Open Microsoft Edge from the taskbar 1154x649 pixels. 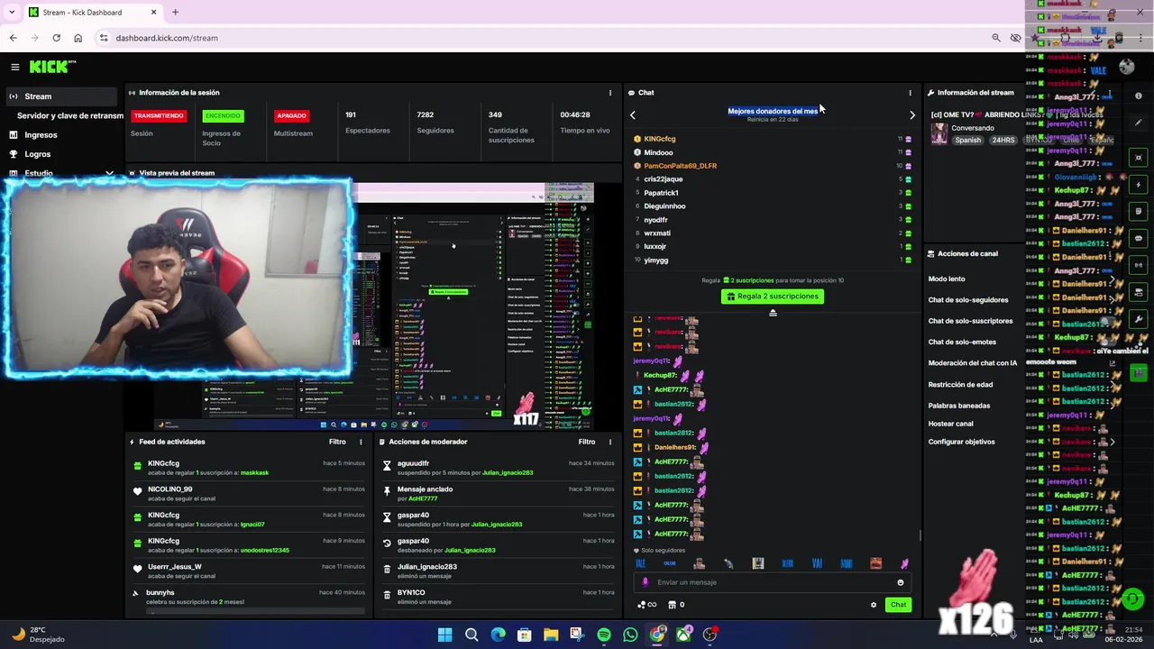click(x=498, y=635)
